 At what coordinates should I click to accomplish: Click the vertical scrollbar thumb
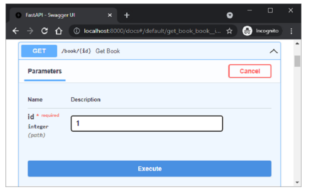[297, 61]
